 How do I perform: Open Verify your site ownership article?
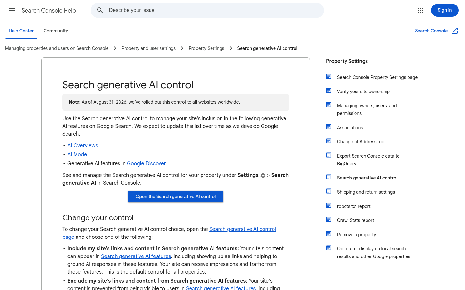pos(363,92)
